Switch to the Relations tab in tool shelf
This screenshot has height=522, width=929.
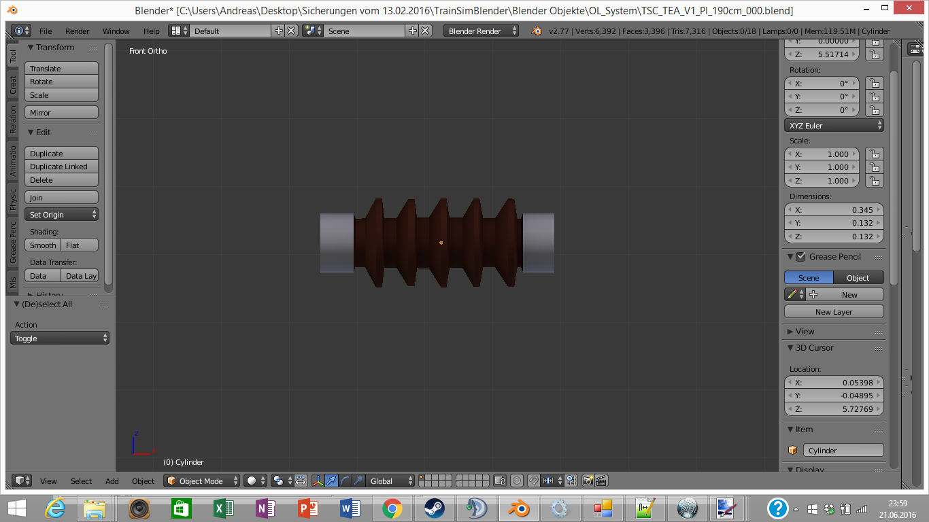[x=13, y=120]
